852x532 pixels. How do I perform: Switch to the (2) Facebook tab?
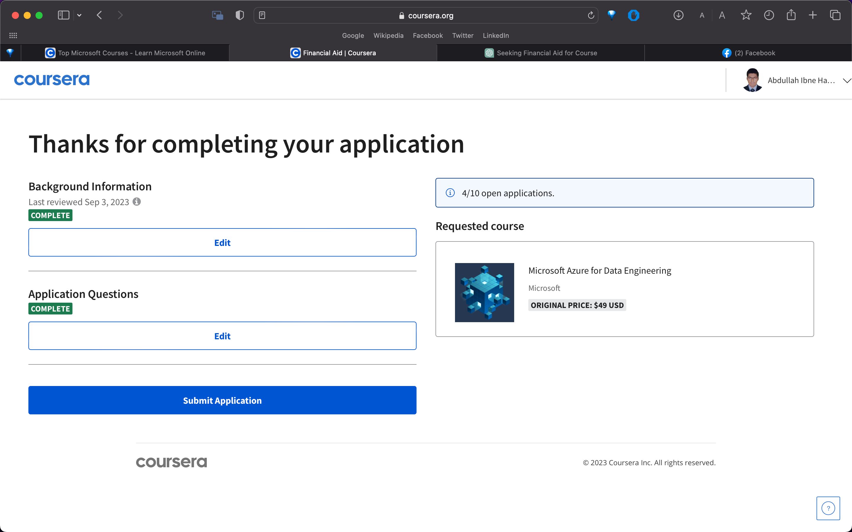tap(748, 53)
